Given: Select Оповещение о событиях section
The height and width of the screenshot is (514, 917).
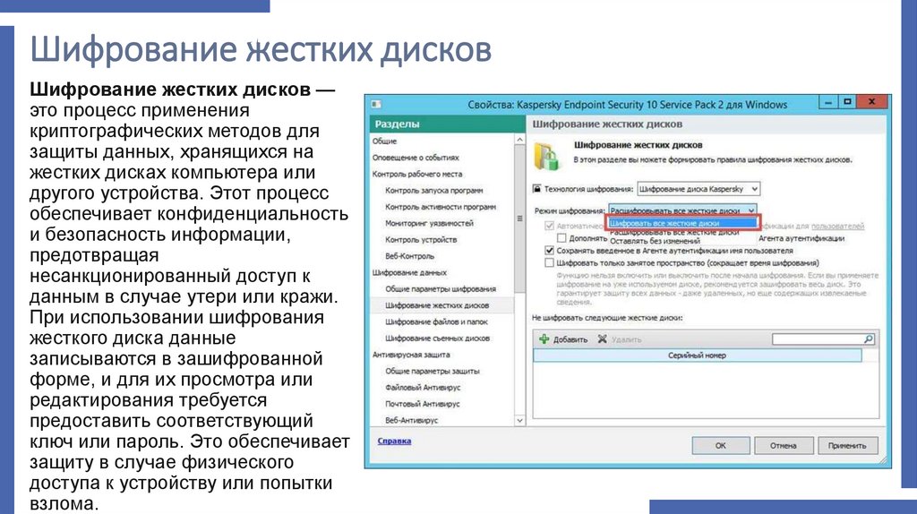Looking at the screenshot, I should pyautogui.click(x=416, y=158).
